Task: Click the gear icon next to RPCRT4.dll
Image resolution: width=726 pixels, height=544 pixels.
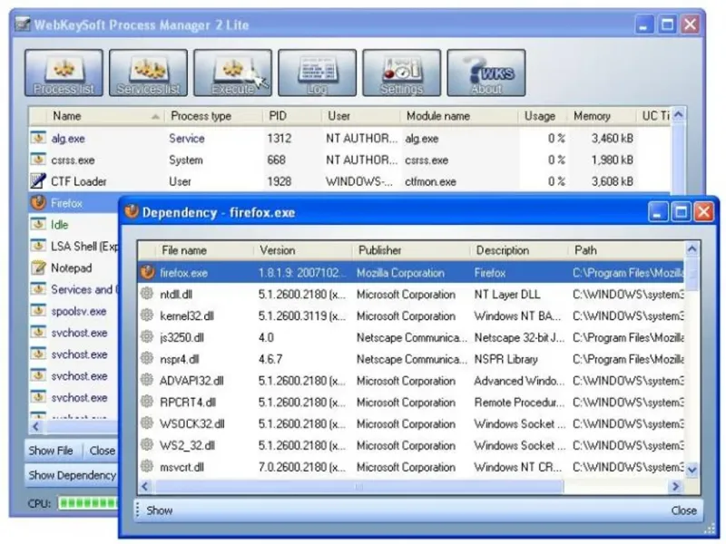Action: pos(147,402)
